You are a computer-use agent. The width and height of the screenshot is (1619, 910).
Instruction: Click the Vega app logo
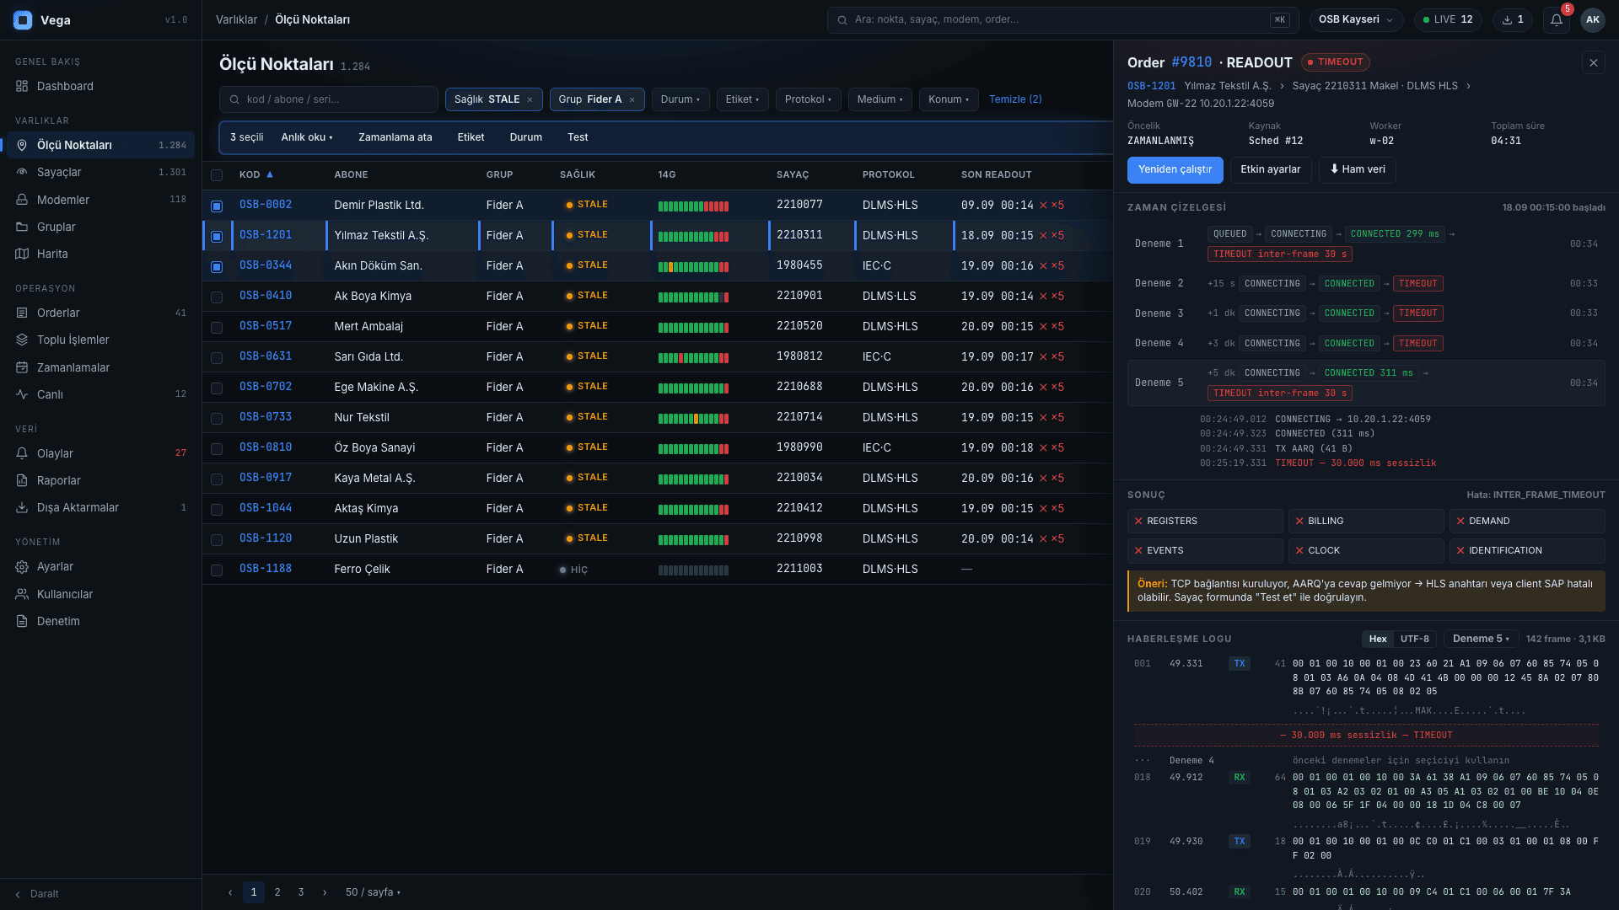point(23,20)
